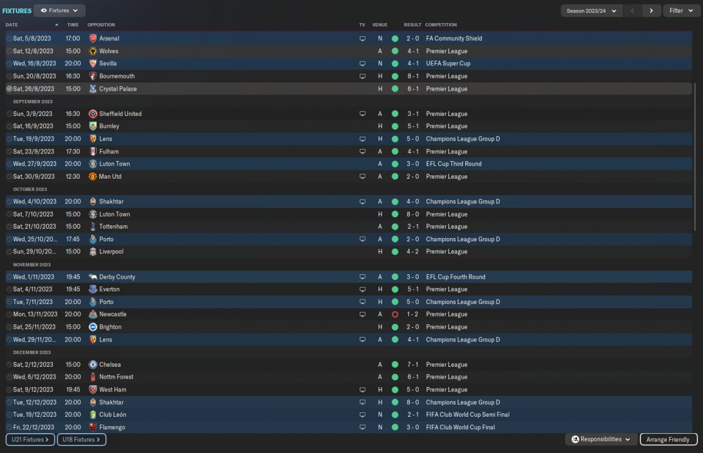The height and width of the screenshot is (453, 703).
Task: Click the Arsenal club badge icon
Action: point(93,38)
